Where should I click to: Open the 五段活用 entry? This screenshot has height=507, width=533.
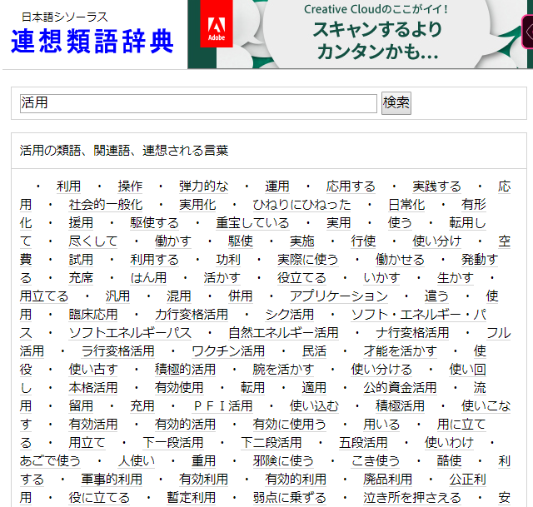(363, 443)
